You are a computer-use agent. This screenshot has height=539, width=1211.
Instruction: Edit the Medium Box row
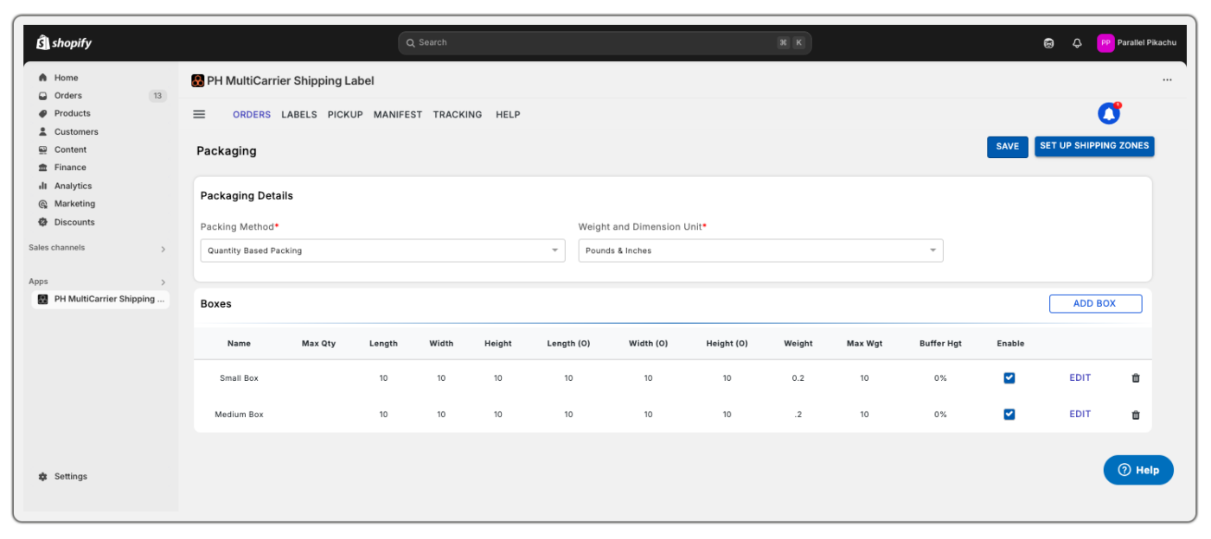[x=1080, y=414]
